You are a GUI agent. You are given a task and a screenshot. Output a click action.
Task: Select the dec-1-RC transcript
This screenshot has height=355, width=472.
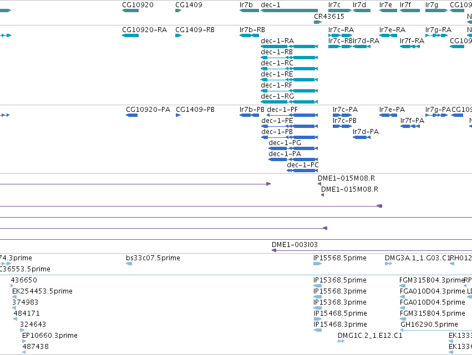pos(290,69)
